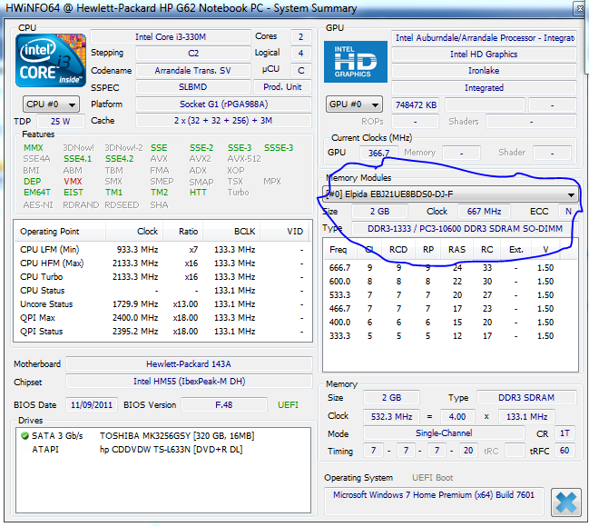Click the µCU value C

pyautogui.click(x=301, y=70)
